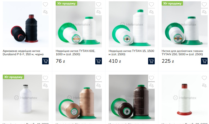Add TYTAN 60E thread to favorites
Viewport: 209px width, 124px height.
point(99,4)
